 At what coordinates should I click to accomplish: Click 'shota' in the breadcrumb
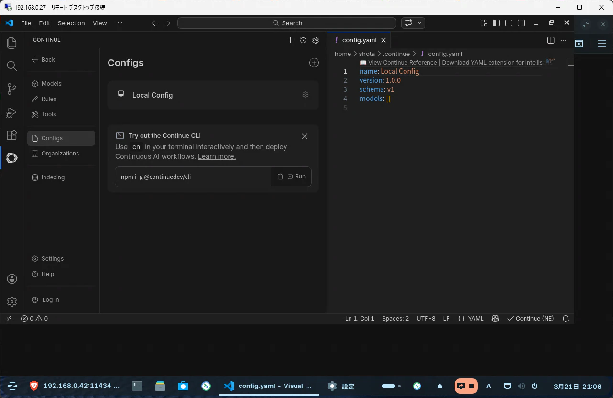click(367, 54)
